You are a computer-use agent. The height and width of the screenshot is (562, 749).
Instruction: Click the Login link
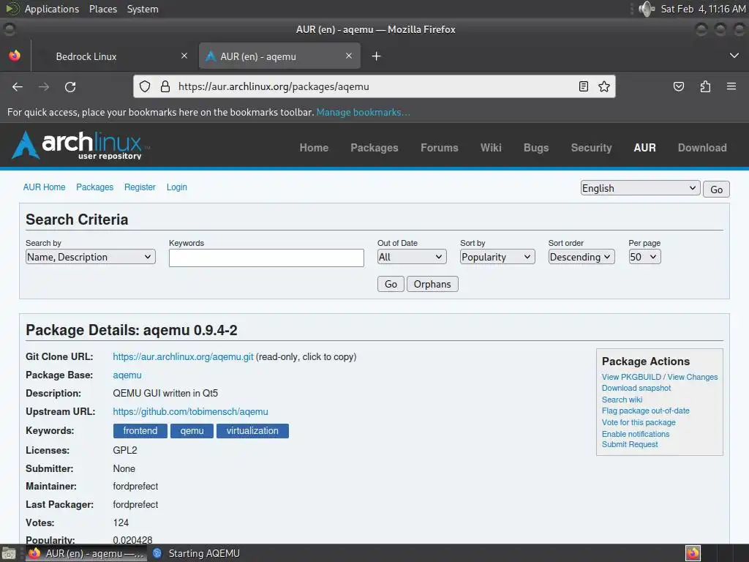pyautogui.click(x=177, y=187)
